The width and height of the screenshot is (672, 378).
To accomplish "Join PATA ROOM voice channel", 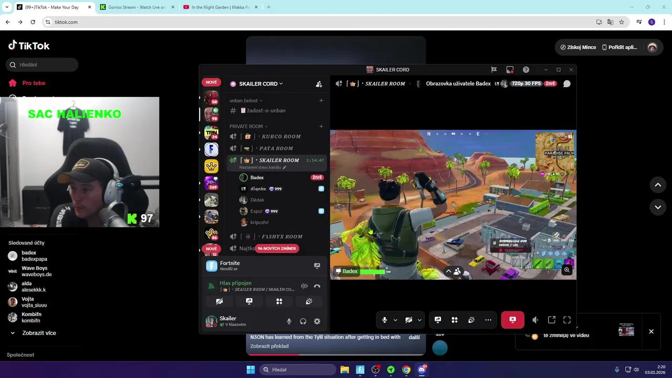I will click(277, 149).
